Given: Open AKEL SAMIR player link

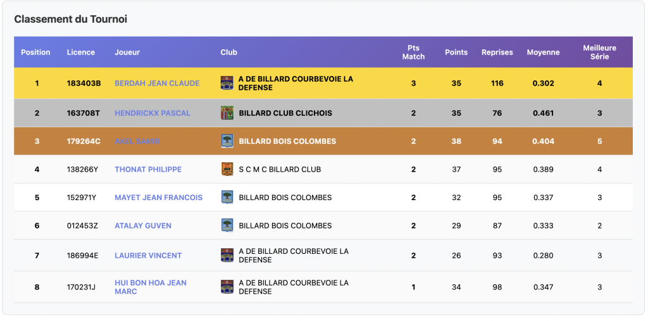Looking at the screenshot, I should coord(137,141).
